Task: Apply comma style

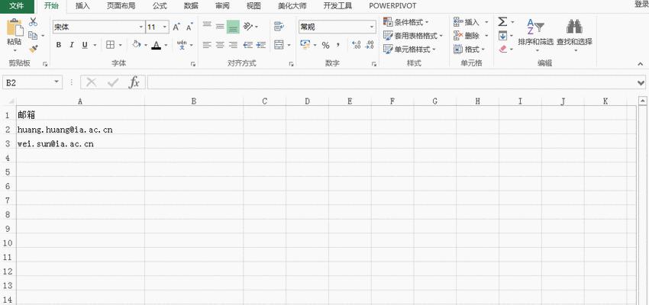Action: 338,45
